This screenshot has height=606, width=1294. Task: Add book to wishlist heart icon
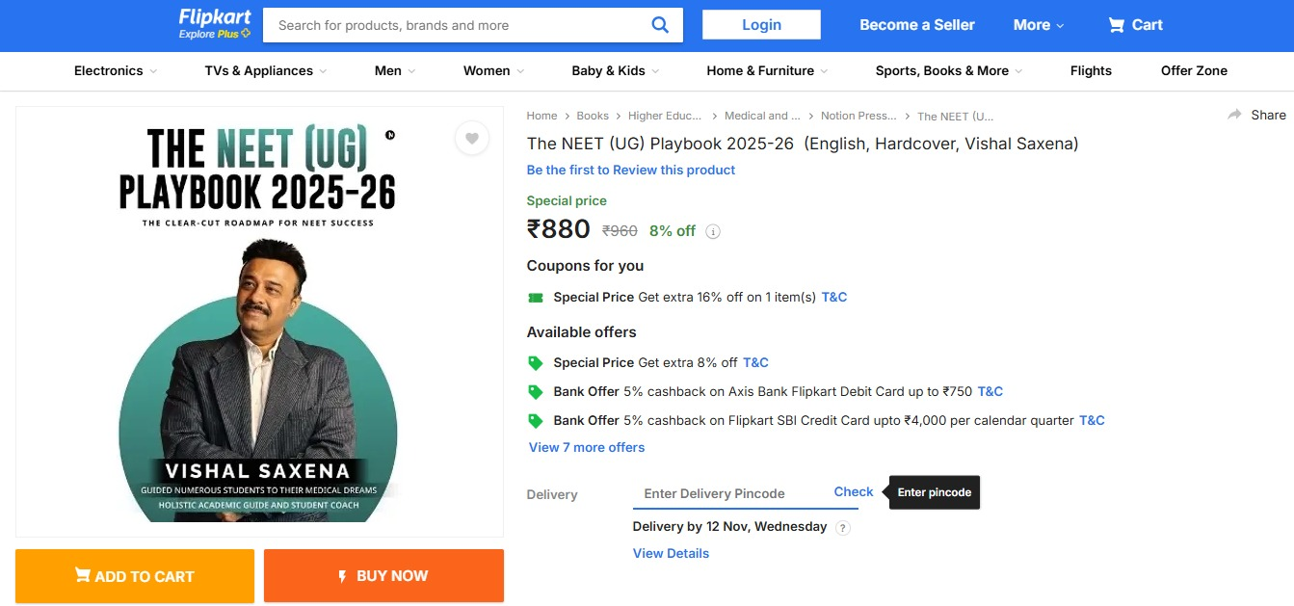472,138
